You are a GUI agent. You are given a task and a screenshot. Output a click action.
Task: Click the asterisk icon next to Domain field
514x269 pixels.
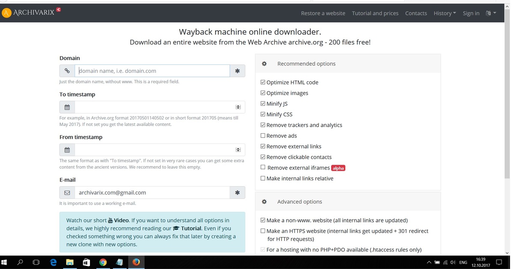click(x=237, y=71)
